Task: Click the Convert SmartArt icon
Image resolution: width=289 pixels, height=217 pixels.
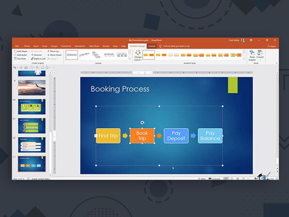Action: tap(260, 55)
